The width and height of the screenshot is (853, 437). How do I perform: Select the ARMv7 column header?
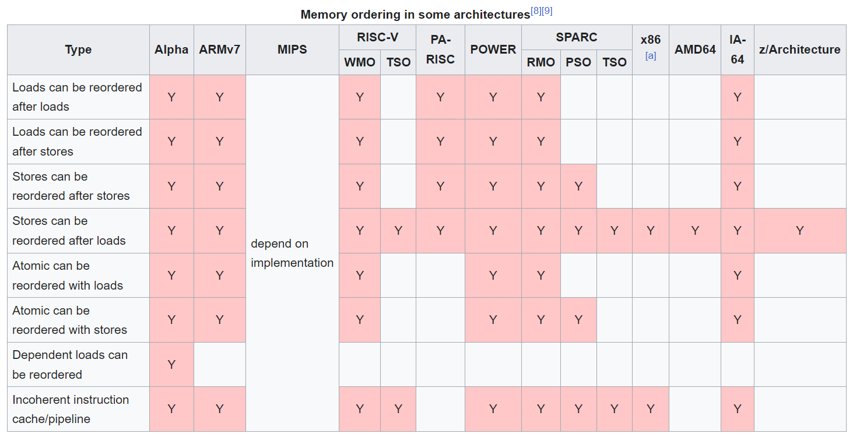[x=220, y=50]
